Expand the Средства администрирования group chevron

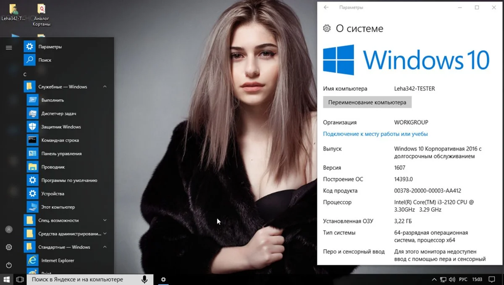[x=105, y=234]
